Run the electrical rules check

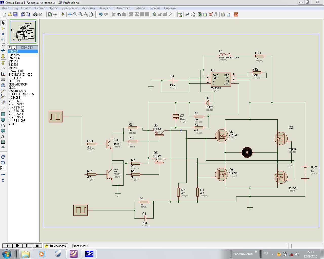(228, 14)
